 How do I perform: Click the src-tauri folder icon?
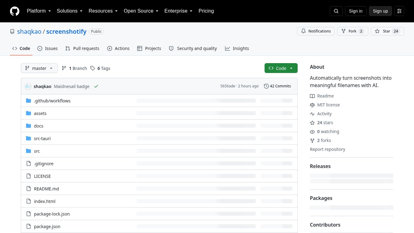(x=28, y=138)
